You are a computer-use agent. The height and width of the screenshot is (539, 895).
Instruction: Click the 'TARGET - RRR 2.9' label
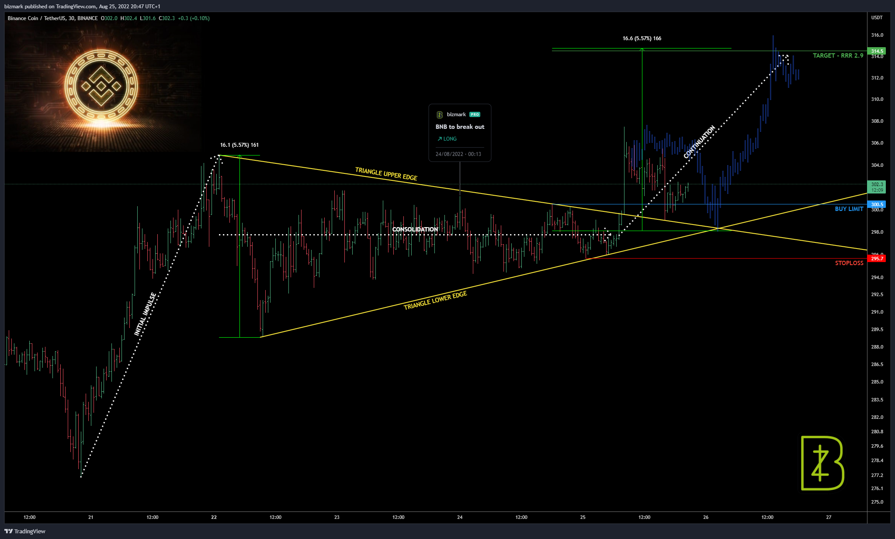pyautogui.click(x=838, y=55)
